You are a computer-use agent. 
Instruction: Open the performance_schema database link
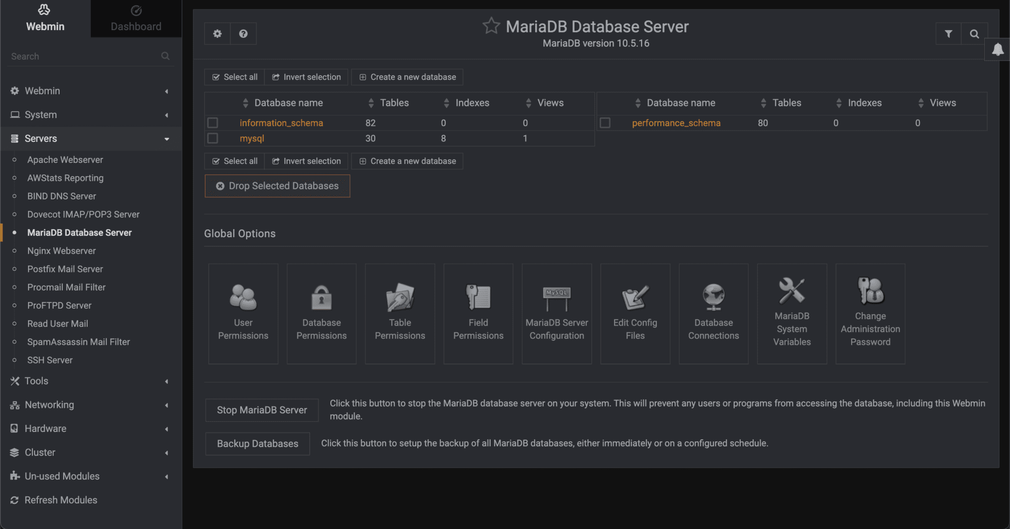coord(676,123)
